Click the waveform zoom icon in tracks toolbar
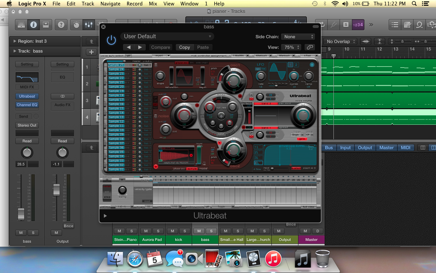The image size is (436, 273). (x=365, y=41)
